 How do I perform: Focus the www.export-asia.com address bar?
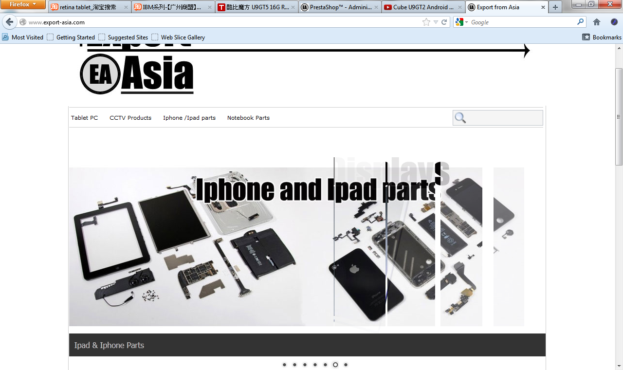(x=224, y=22)
